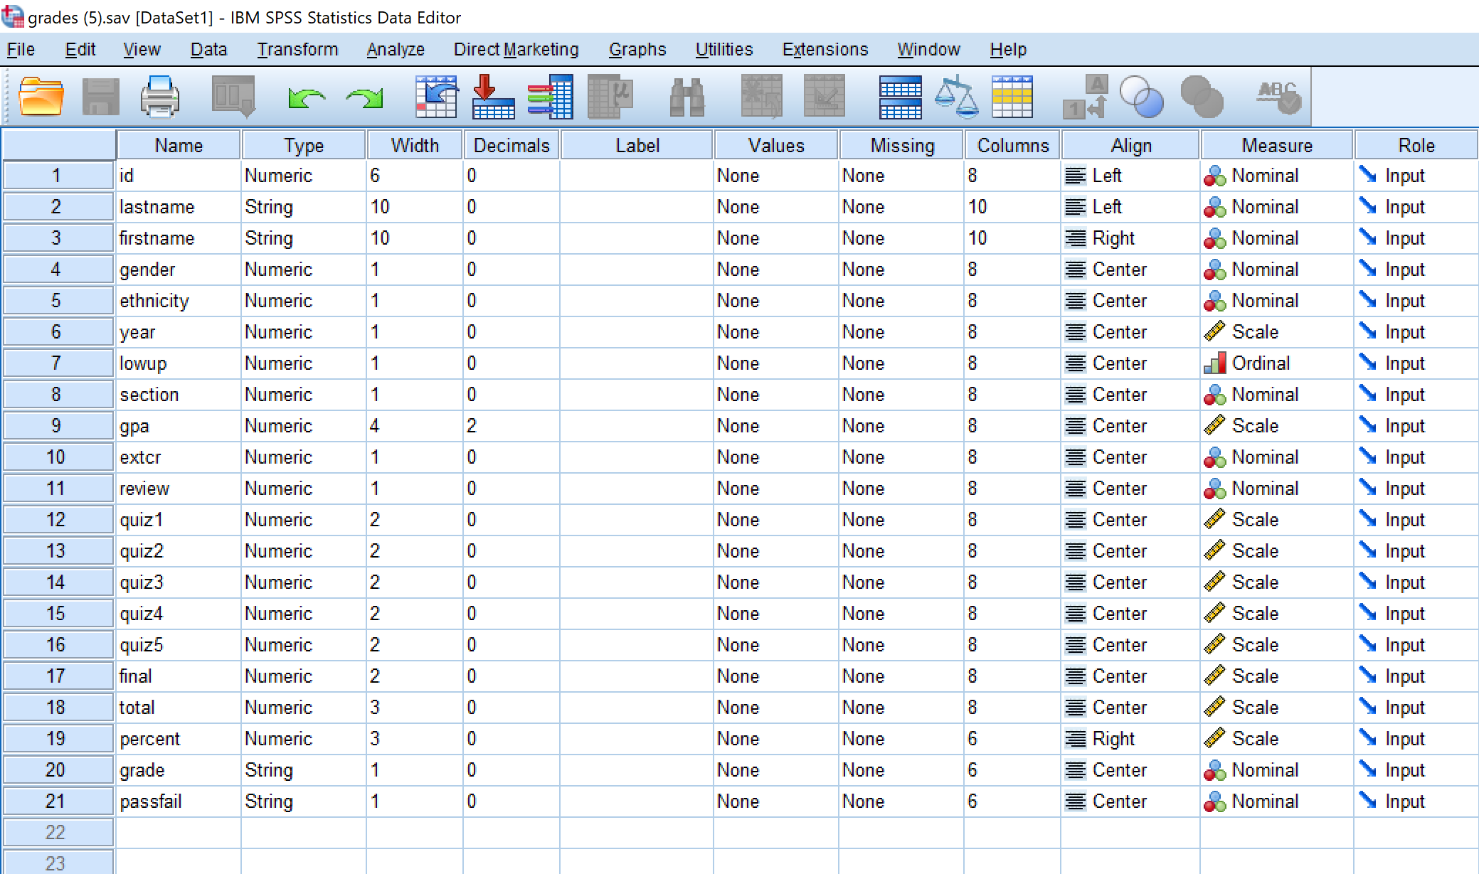Open the Analyze menu
1479x874 pixels.
[x=396, y=49]
